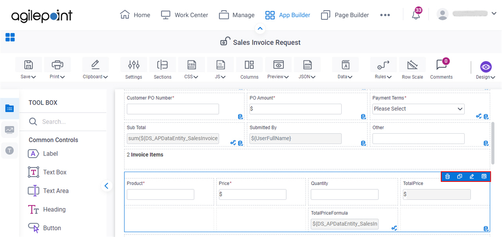Click the TotalPrice field
The height and width of the screenshot is (237, 502).
pyautogui.click(x=437, y=194)
